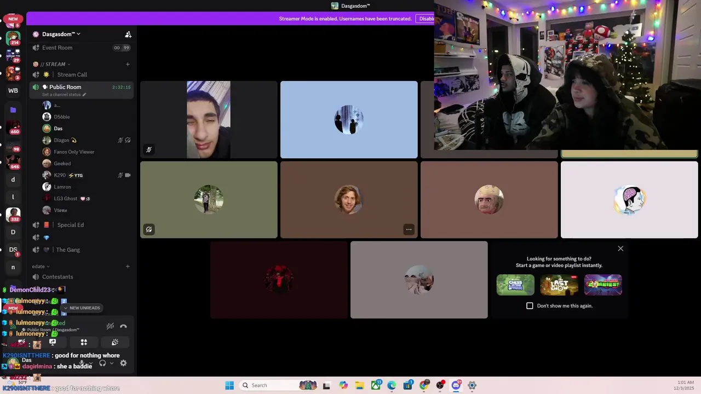
Task: Click the camera icon beside K290
Action: coord(128,175)
